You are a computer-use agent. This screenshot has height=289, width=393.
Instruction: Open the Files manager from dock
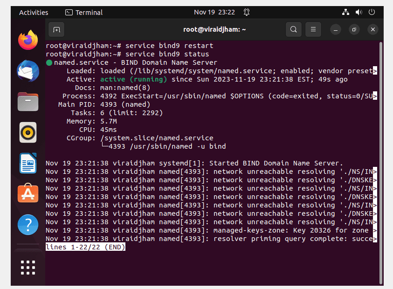tap(28, 102)
